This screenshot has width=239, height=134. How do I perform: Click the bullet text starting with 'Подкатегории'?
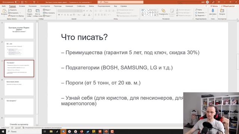pyautogui.click(x=117, y=68)
